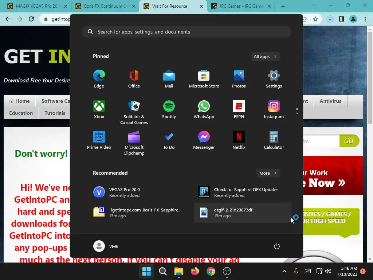Image resolution: width=373 pixels, height=280 pixels.
Task: Open Check for Sapphire OFX Updates
Action: point(243,192)
